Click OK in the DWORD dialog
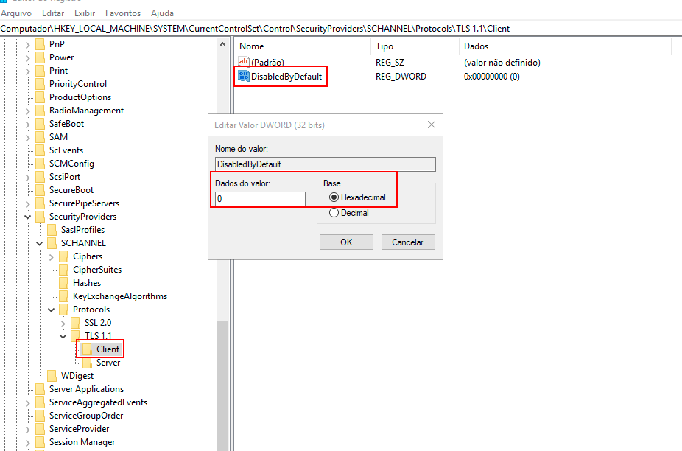Viewport: 682px width, 451px height. 346,242
